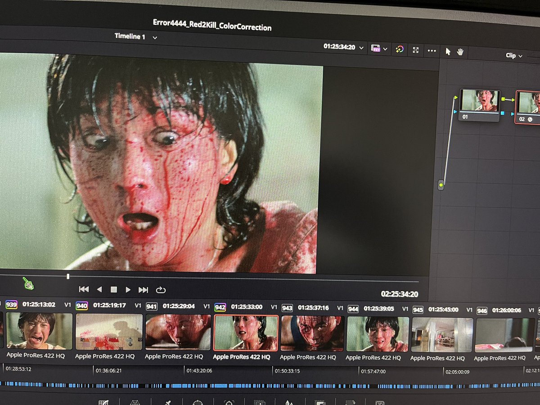The image size is (540, 405).
Task: Click the 02:25:34:20 timecode readout
Action: (x=399, y=294)
